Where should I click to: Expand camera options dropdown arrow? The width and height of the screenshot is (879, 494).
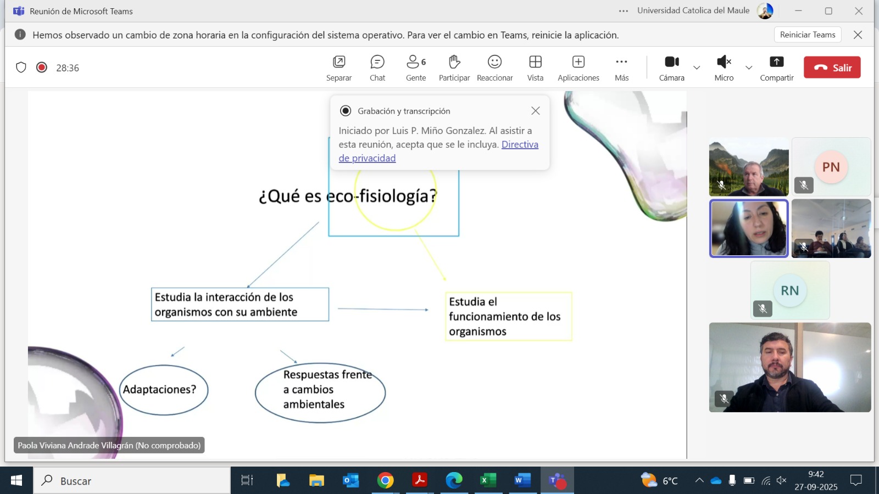click(x=697, y=68)
